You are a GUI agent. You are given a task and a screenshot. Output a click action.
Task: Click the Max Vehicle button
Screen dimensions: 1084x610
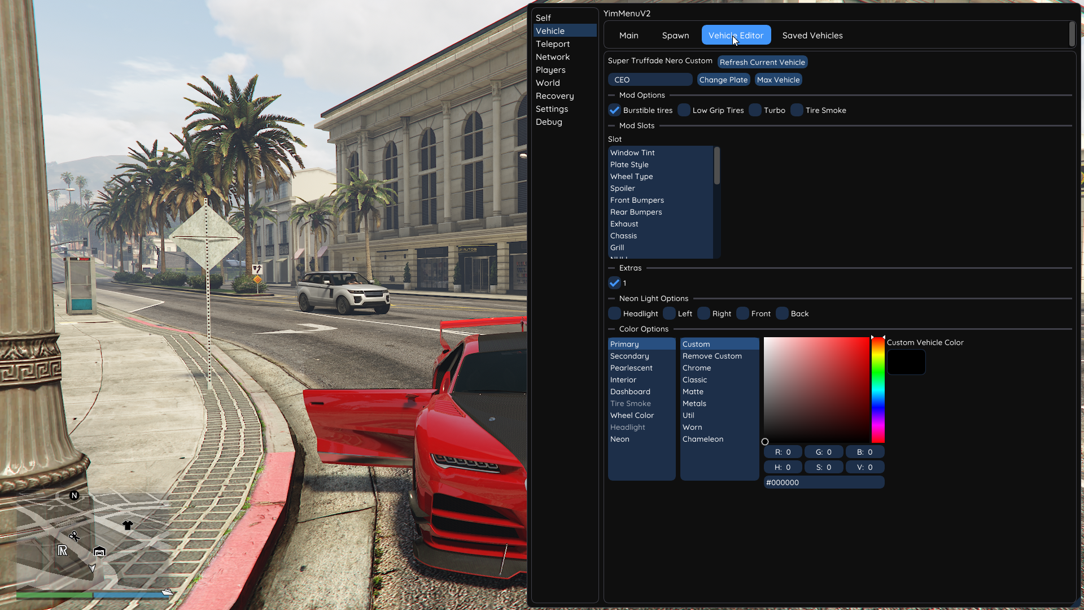point(778,80)
